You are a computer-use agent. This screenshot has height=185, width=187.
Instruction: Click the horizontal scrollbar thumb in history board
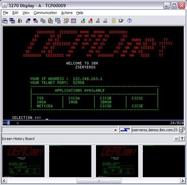point(99,181)
